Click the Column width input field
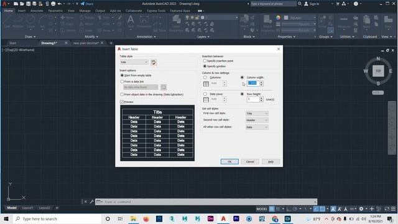The width and height of the screenshot is (398, 224). 253,83
